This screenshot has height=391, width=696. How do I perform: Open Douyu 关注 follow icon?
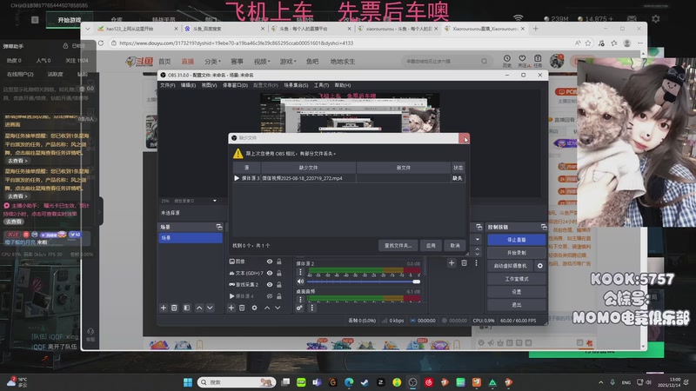click(523, 61)
